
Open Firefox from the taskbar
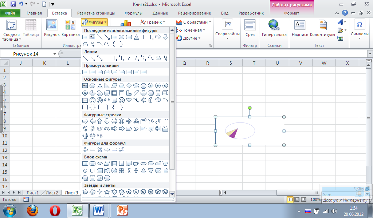pyautogui.click(x=32, y=210)
